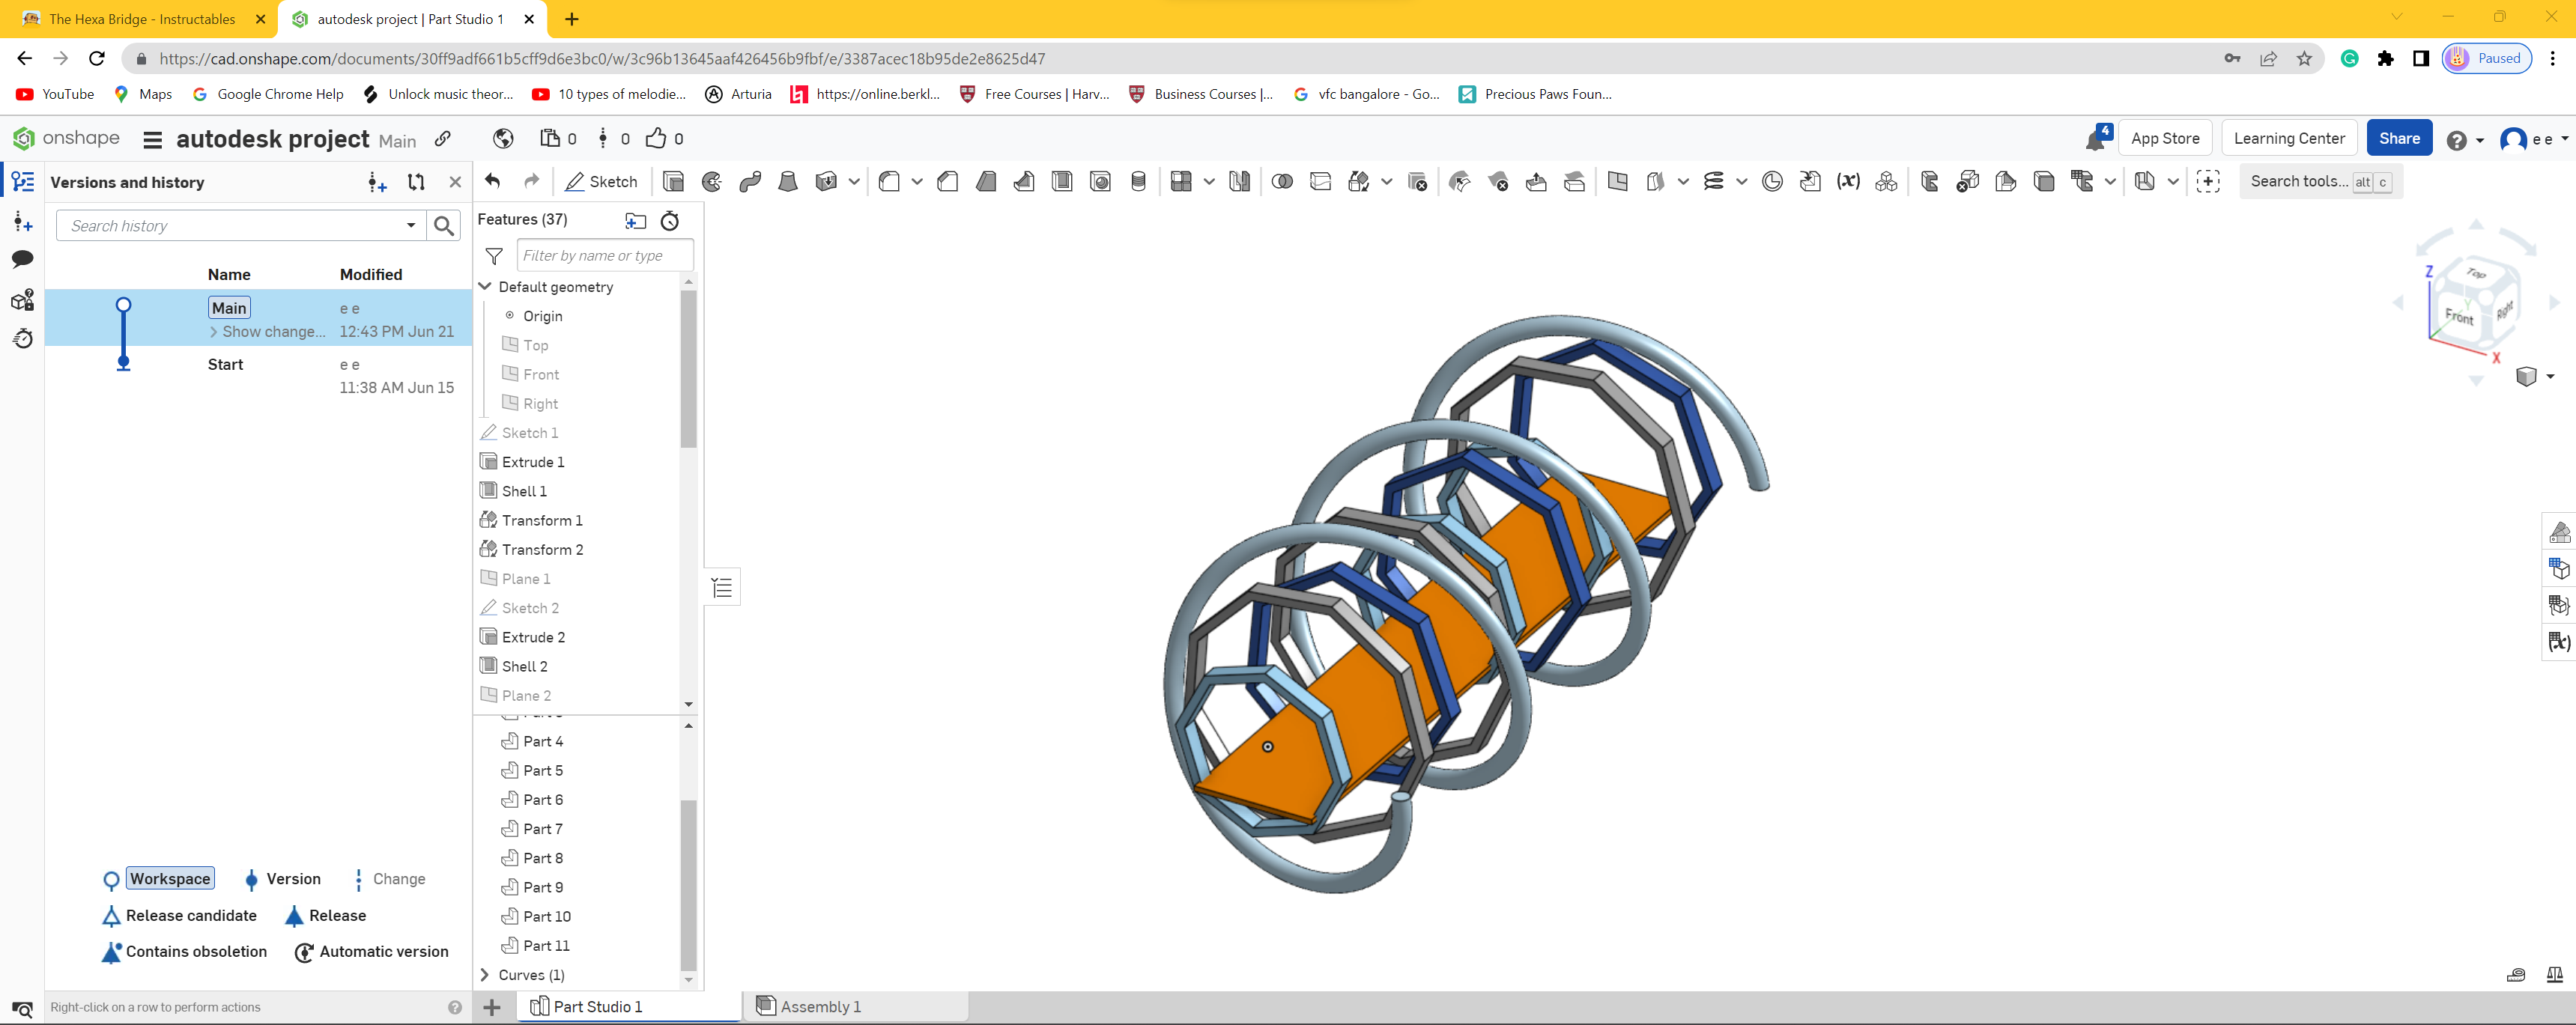Open the Linear pattern dropdown arrow

pos(1208,181)
